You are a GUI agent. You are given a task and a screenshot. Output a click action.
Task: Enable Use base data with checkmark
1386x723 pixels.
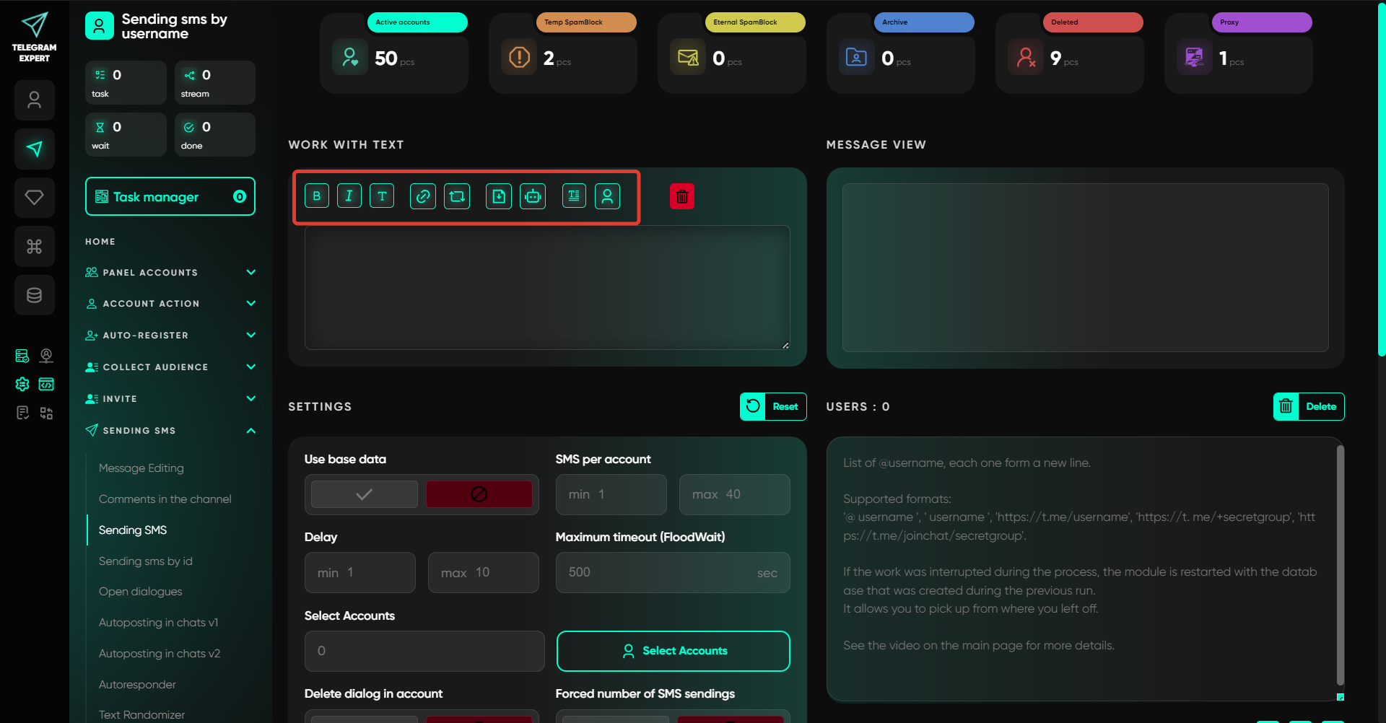coord(365,494)
